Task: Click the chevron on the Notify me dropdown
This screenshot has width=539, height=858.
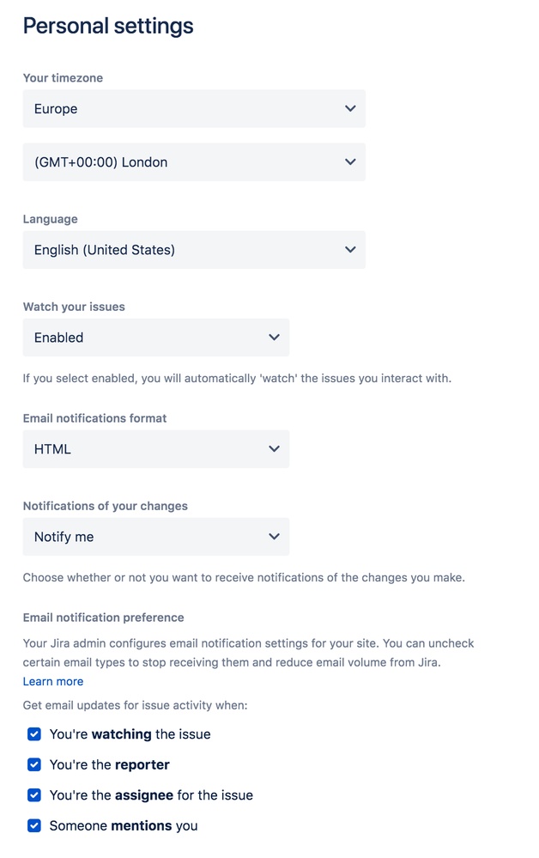Action: [273, 537]
